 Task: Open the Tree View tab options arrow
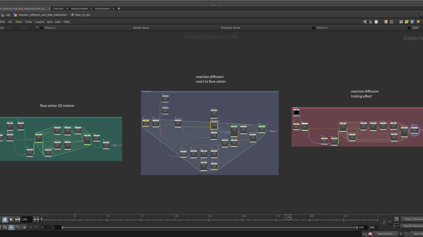tap(68, 8)
